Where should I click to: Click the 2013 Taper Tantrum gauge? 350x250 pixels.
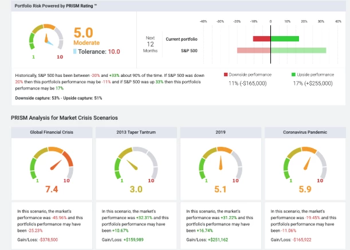[x=136, y=163]
